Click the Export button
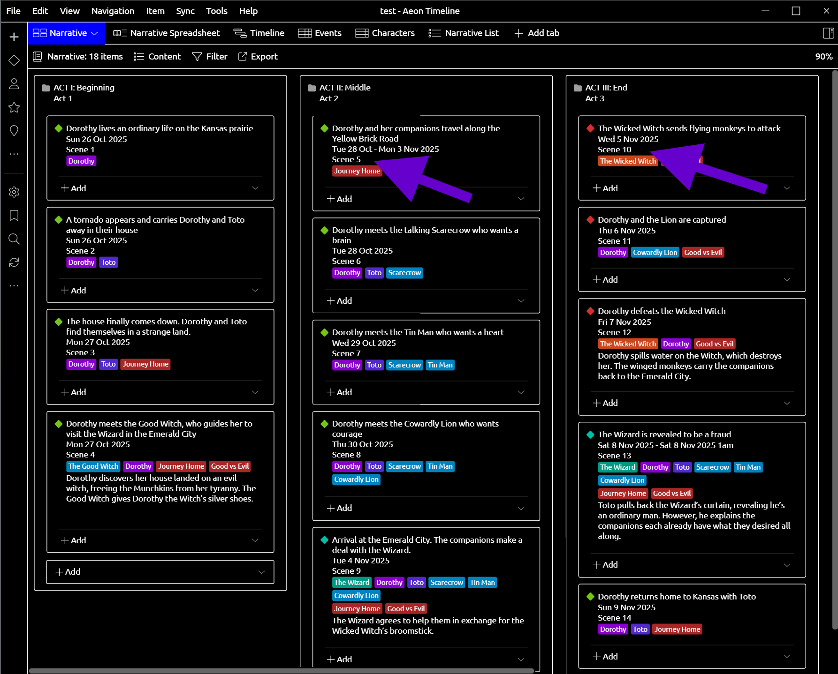This screenshot has width=838, height=674. point(258,57)
